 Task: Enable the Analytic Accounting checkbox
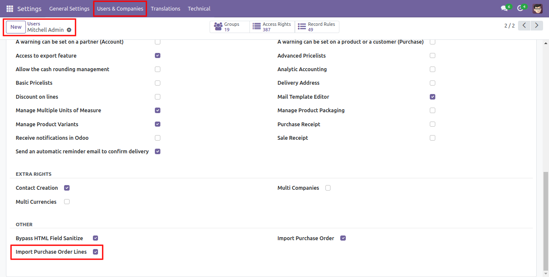(432, 69)
